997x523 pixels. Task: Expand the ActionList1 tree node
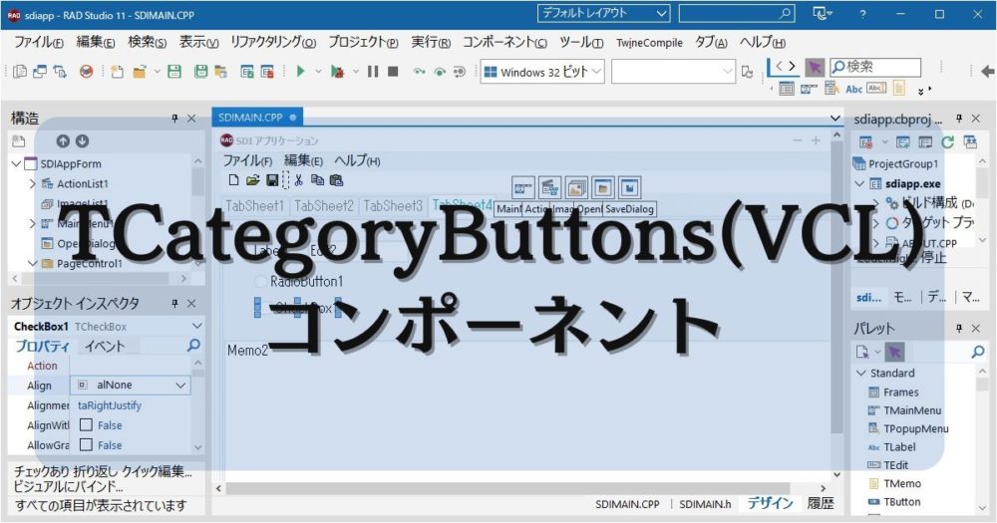click(x=32, y=184)
